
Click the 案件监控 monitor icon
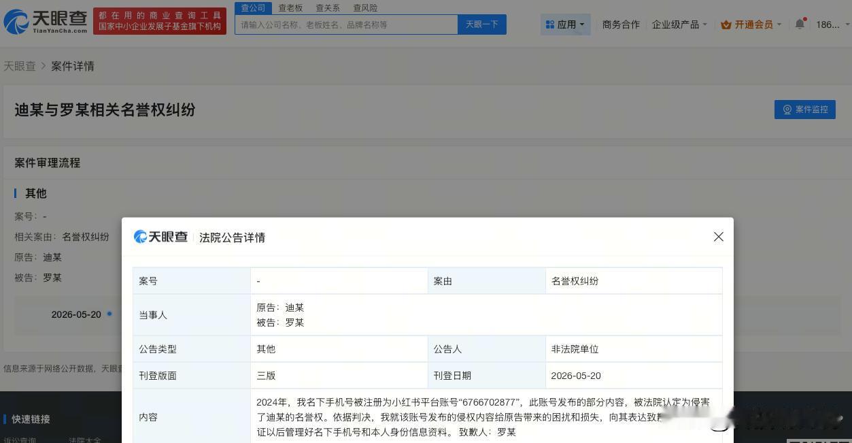(787, 110)
